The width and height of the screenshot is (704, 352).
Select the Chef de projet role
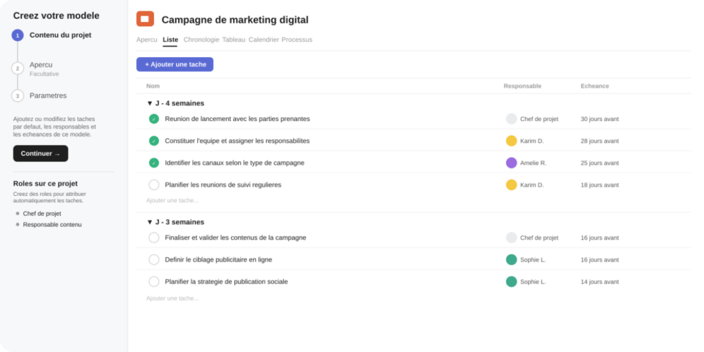[x=42, y=214]
